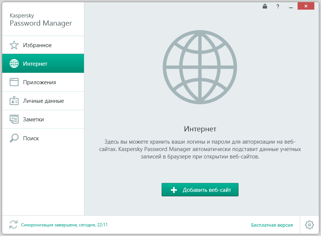Start synchronization with the sync arrows icon
The image size is (321, 236).
(13, 224)
